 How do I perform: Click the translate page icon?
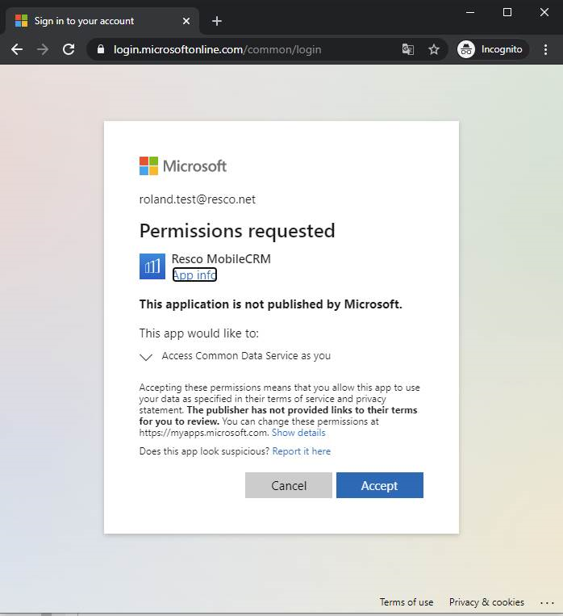(x=408, y=49)
